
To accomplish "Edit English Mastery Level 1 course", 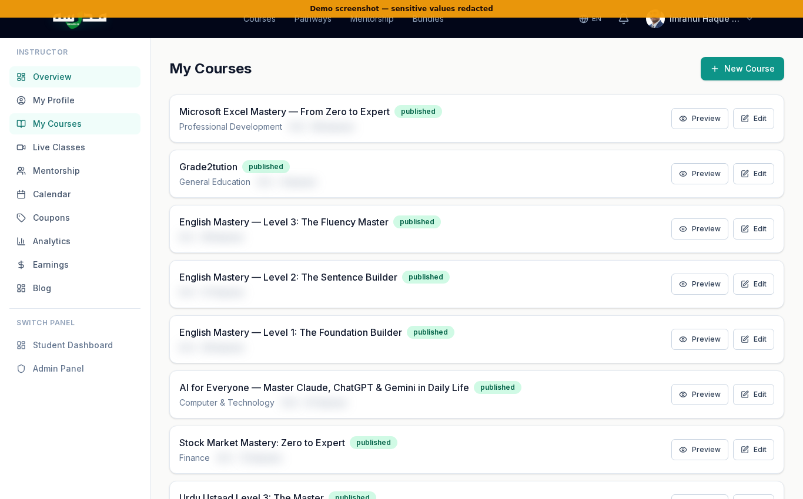I will [754, 339].
